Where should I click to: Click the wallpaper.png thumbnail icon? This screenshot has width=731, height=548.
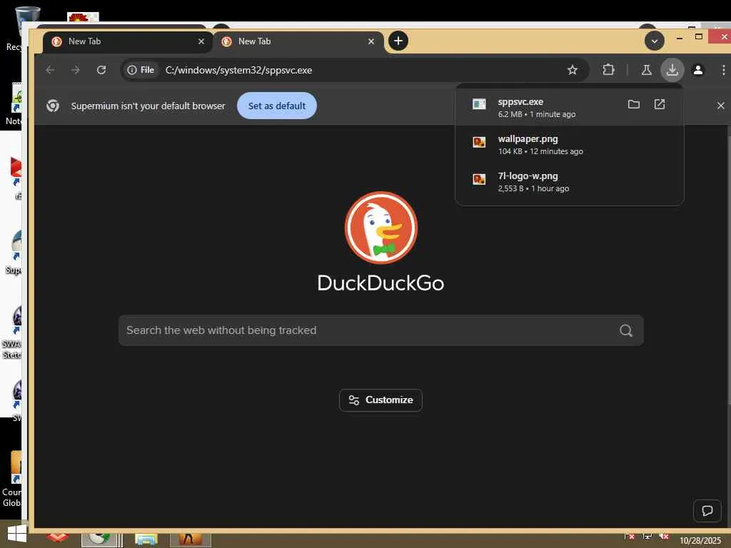479,142
